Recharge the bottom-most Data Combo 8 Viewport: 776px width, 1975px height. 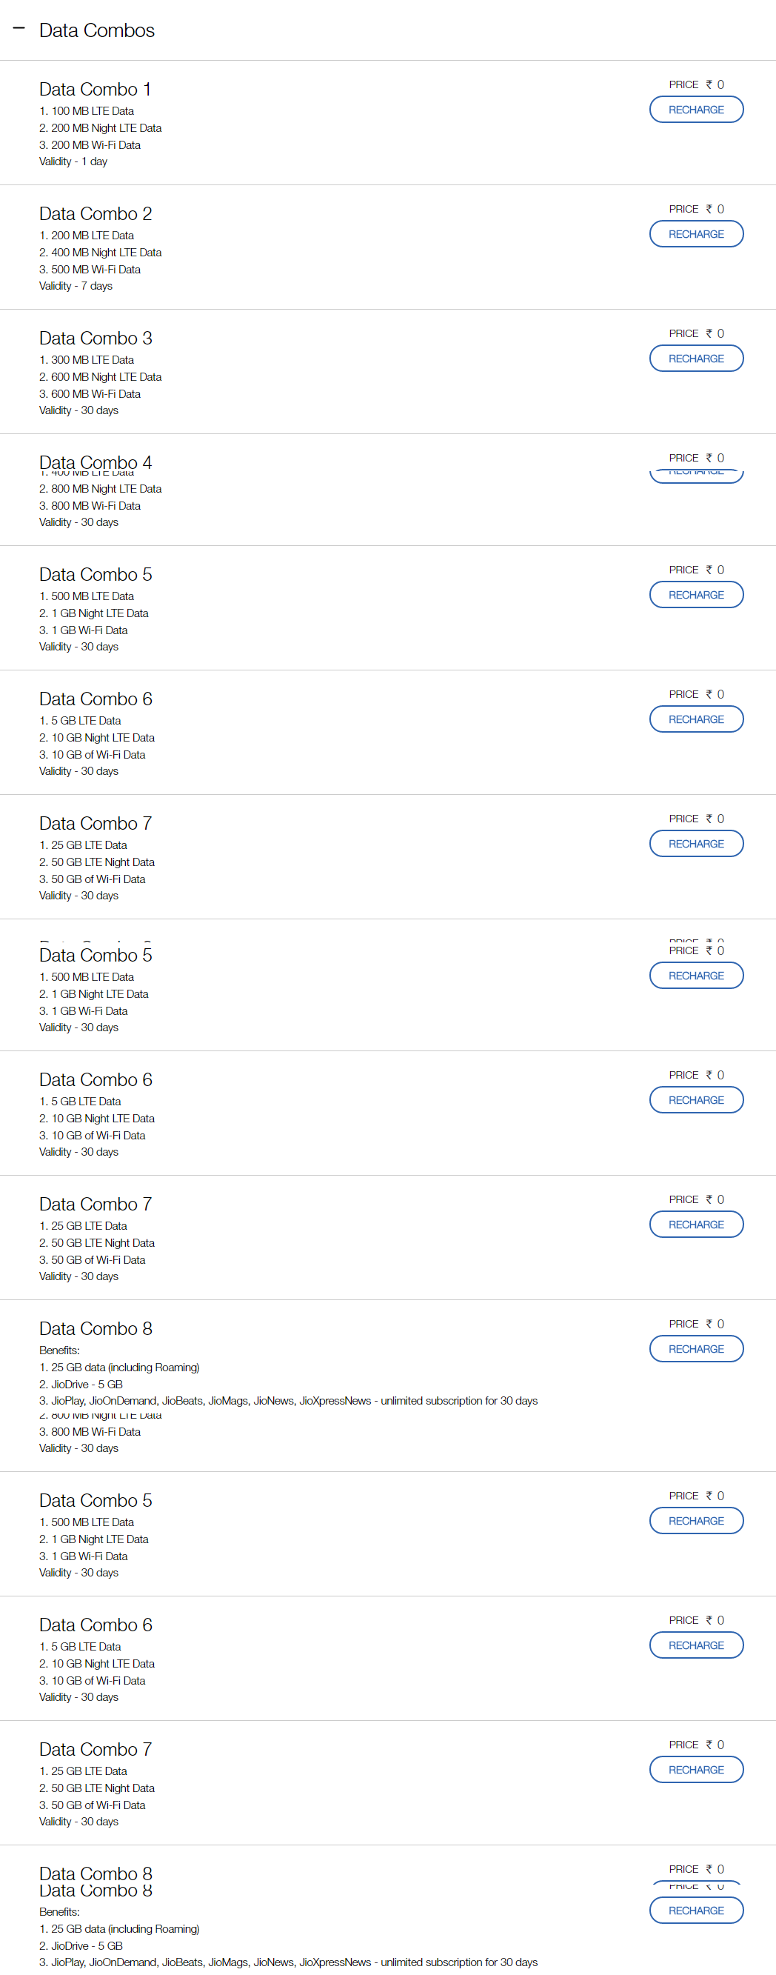[695, 1911]
